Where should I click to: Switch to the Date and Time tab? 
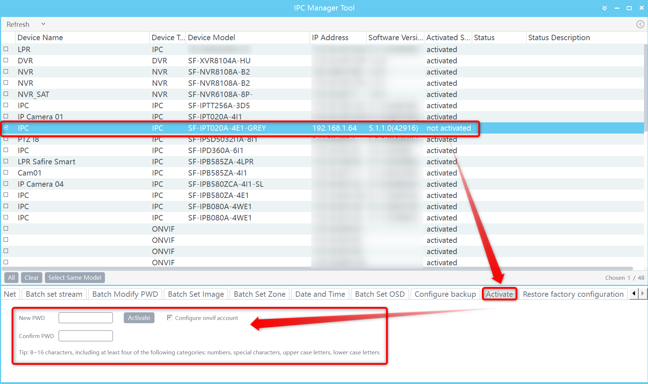coord(320,294)
